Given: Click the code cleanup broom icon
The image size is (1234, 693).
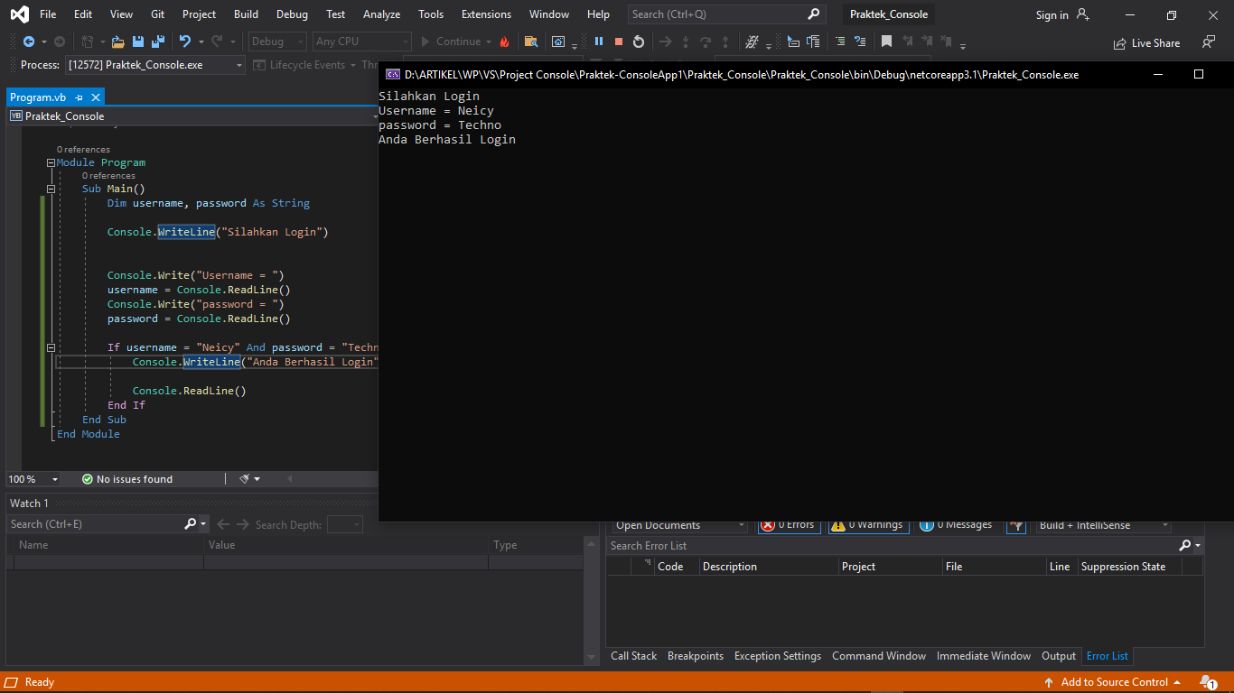Looking at the screenshot, I should tap(245, 479).
